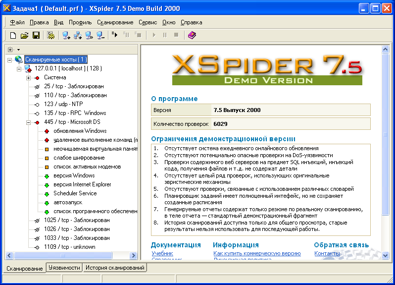Open the Контакты link
Screen dimensions: 395x285
(327, 253)
